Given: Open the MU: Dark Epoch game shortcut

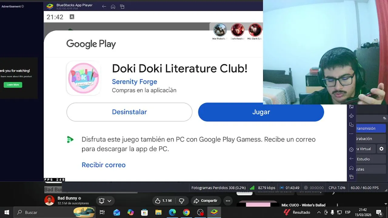Looking at the screenshot, I should tap(255, 30).
